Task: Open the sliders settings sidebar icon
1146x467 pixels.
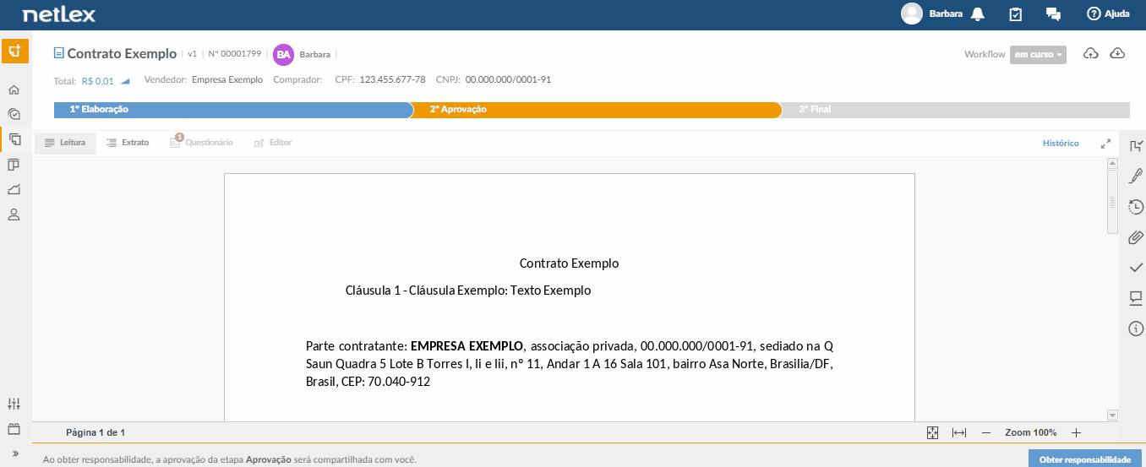Action: click(14, 404)
